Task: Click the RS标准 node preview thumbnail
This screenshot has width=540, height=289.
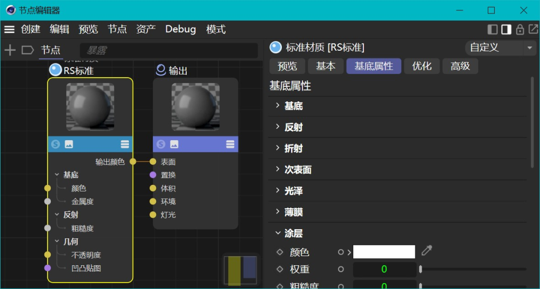Action: pos(90,107)
